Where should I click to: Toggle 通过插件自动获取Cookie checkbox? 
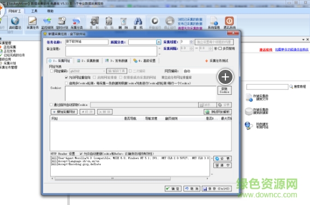51,105
